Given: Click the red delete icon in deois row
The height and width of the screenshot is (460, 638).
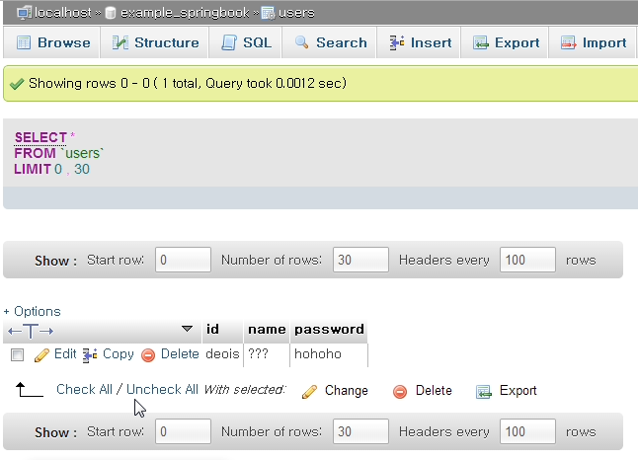Looking at the screenshot, I should pyautogui.click(x=148, y=355).
